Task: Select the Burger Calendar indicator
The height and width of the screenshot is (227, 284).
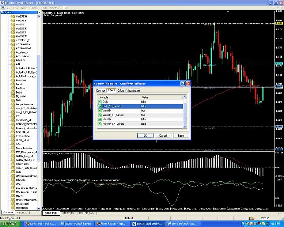Action: click(25, 104)
